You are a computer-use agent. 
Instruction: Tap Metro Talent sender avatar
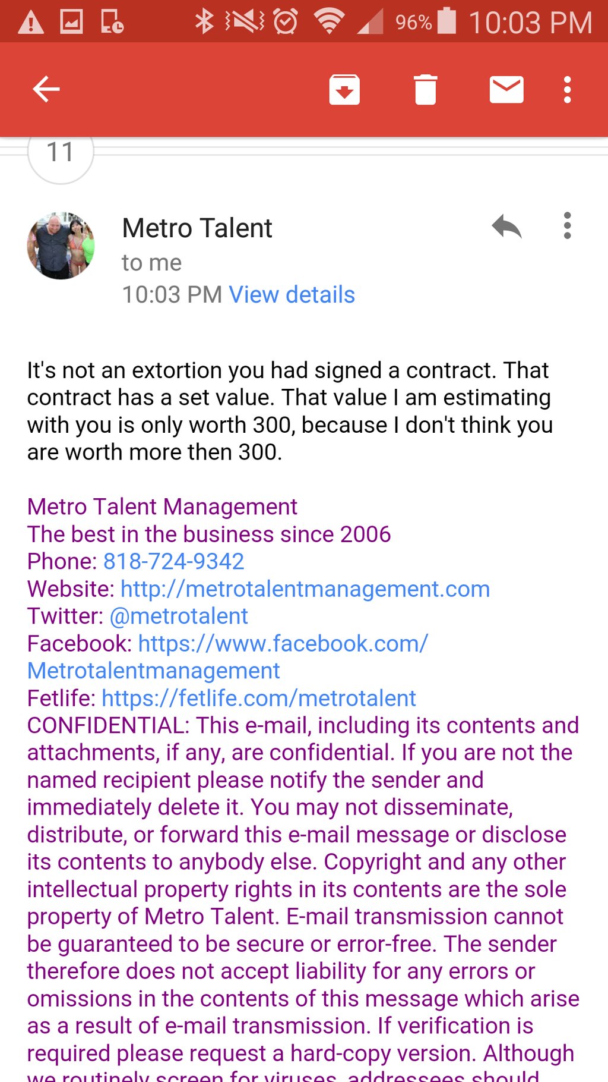pos(61,246)
